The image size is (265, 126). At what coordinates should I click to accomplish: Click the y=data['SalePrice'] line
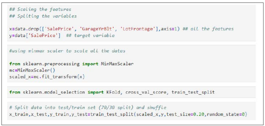tap(35, 36)
